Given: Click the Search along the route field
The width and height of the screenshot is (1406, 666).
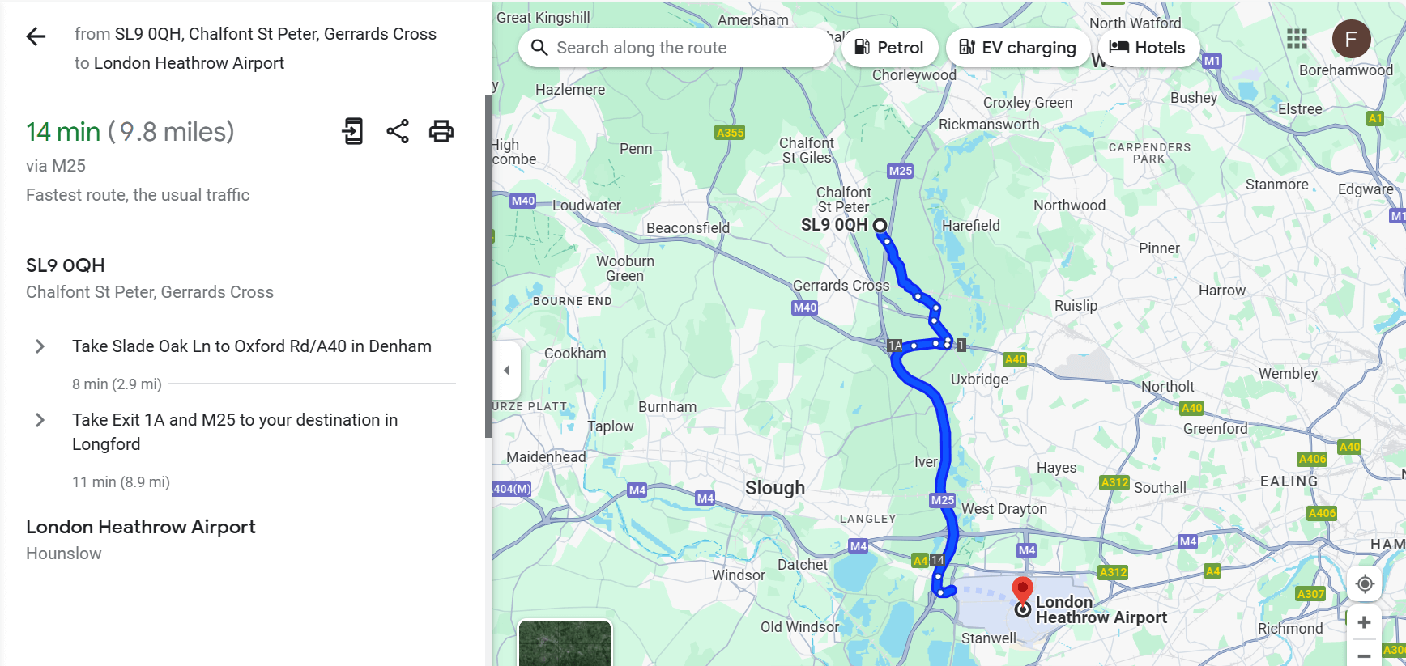Looking at the screenshot, I should click(x=675, y=48).
